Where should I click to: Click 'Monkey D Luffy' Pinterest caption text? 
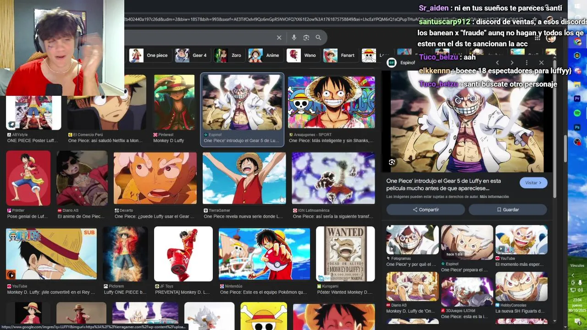[168, 141]
